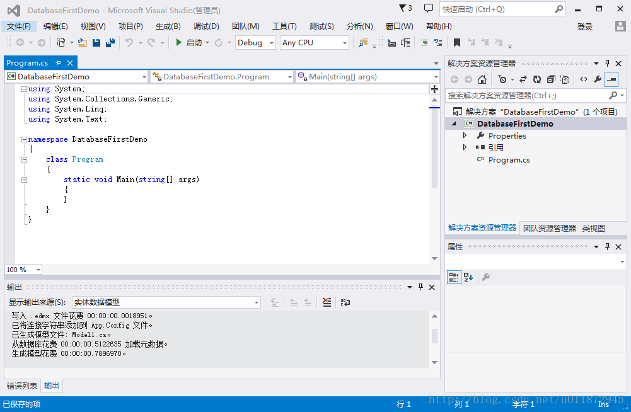
Task: Click the Undo arrow icon
Action: tap(129, 42)
